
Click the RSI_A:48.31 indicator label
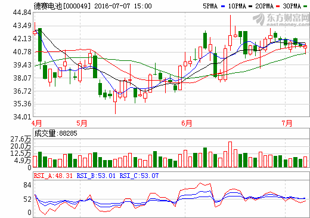click(x=53, y=176)
